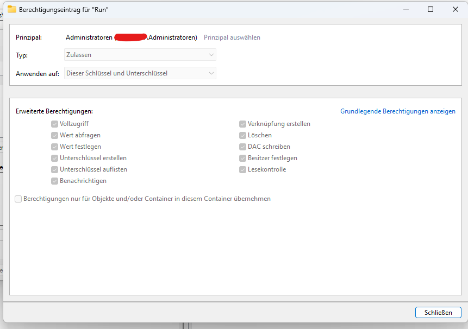Click 'Grundlegende Berechtigungen anzeigen' link
The image size is (468, 329).
point(398,111)
